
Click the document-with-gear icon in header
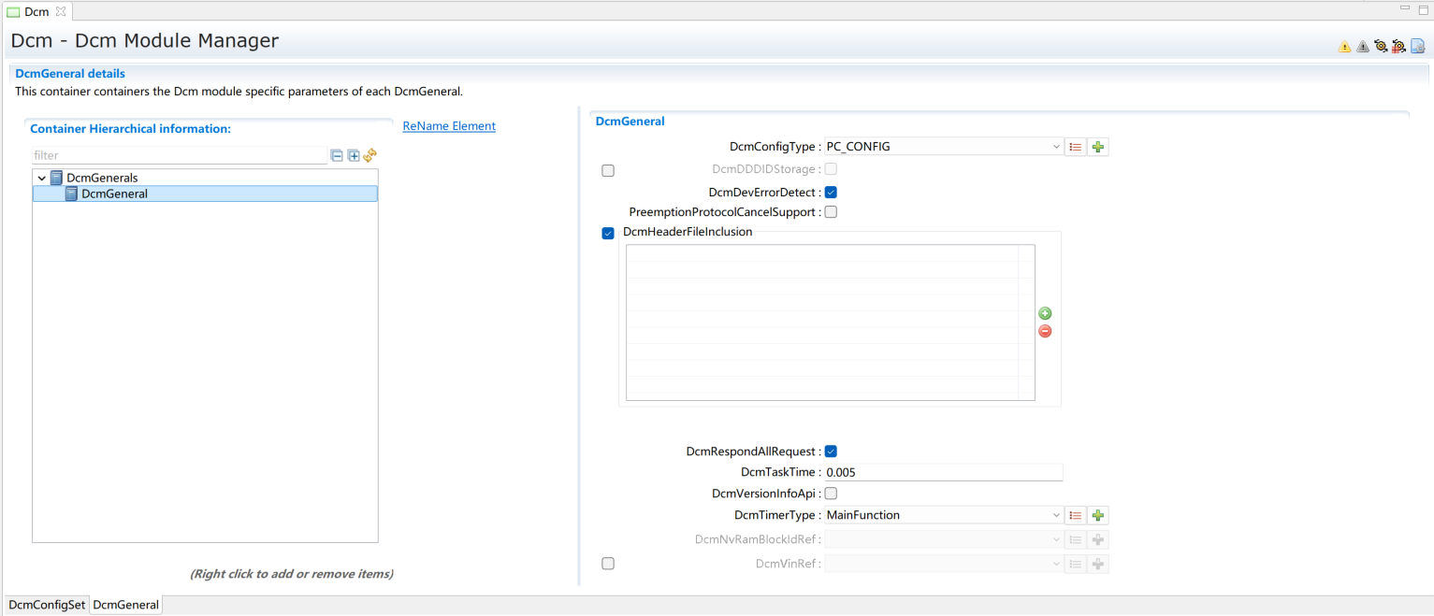[x=1417, y=46]
